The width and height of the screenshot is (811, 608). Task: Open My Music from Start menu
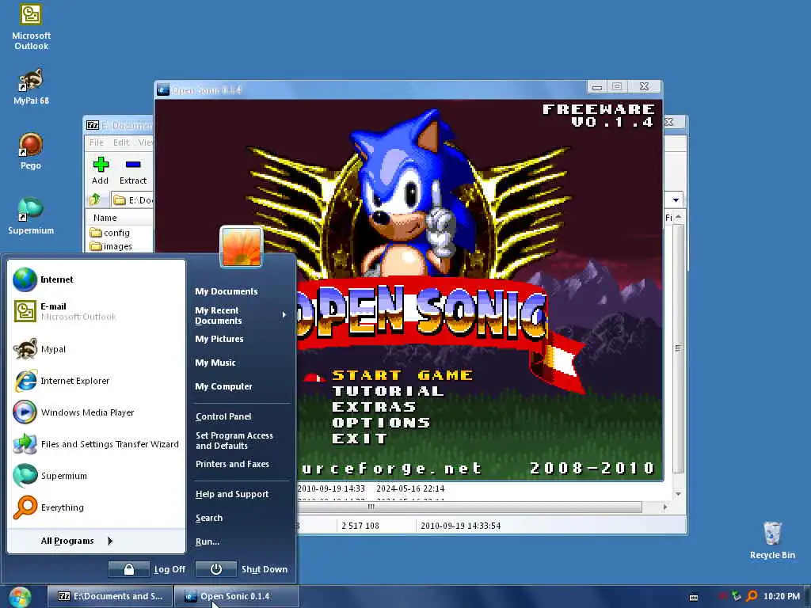click(215, 363)
